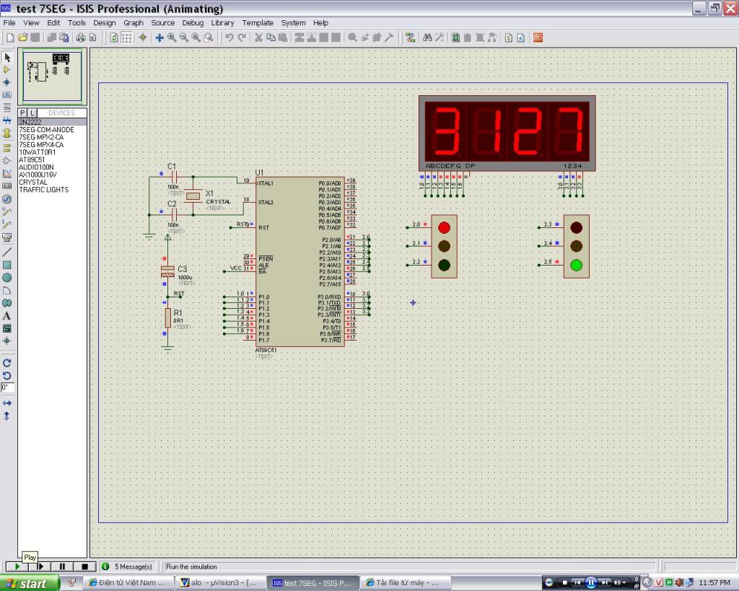Choose the Wire Label tool
This screenshot has width=739, height=591.
pyautogui.click(x=6, y=95)
